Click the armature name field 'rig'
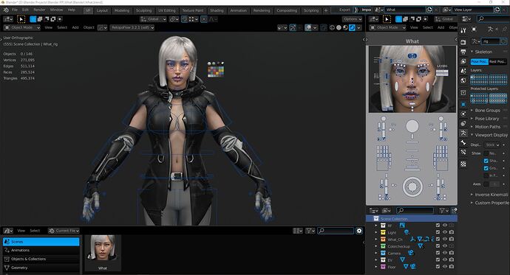510x275 pixels. point(491,41)
